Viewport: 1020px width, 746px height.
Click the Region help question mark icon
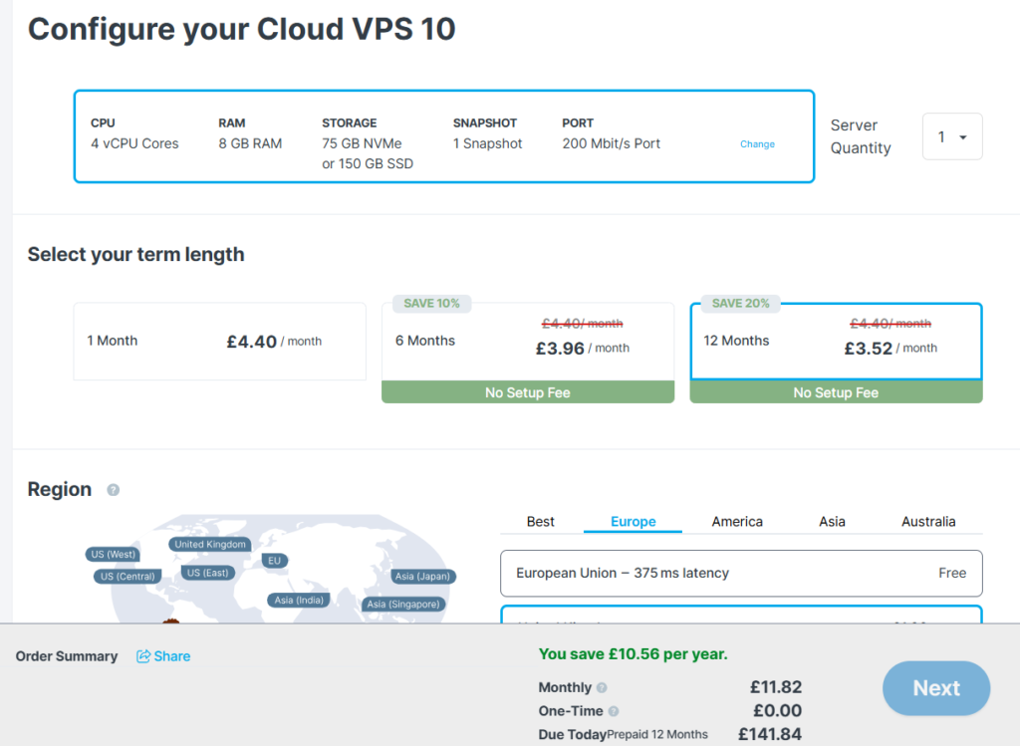point(114,490)
